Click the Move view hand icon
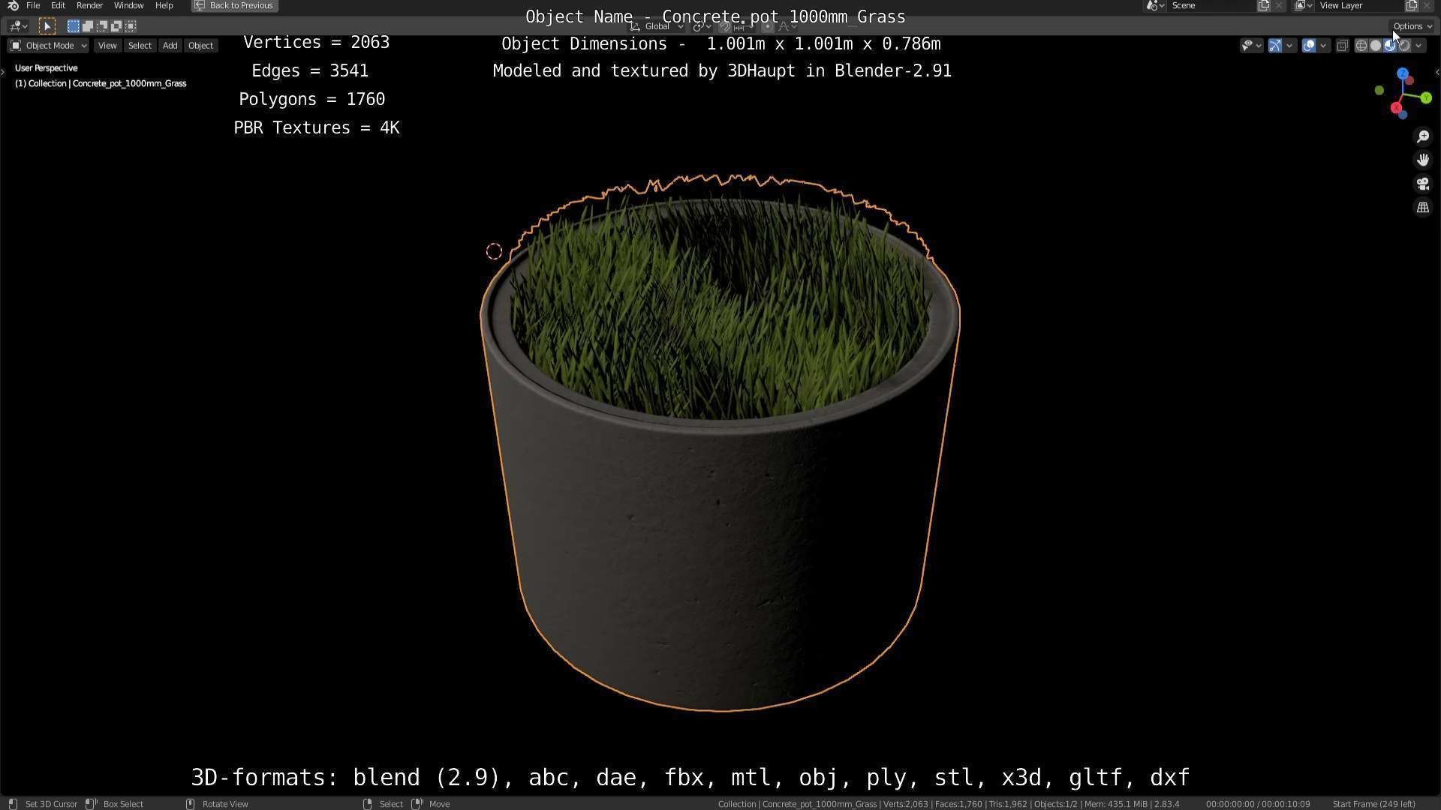The height and width of the screenshot is (810, 1441). (x=1423, y=160)
